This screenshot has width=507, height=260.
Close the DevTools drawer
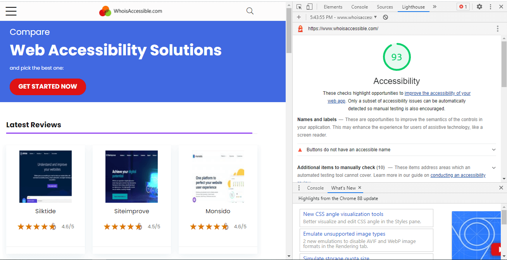coord(501,188)
